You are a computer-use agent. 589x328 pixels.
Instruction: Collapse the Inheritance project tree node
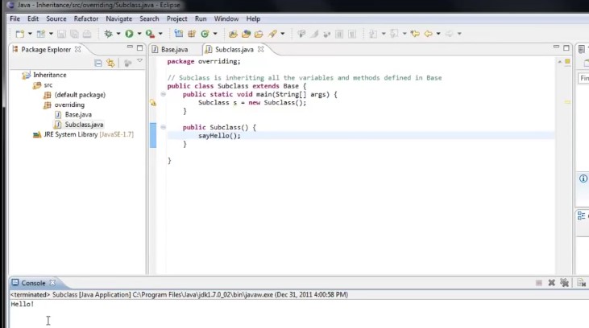click(x=15, y=75)
